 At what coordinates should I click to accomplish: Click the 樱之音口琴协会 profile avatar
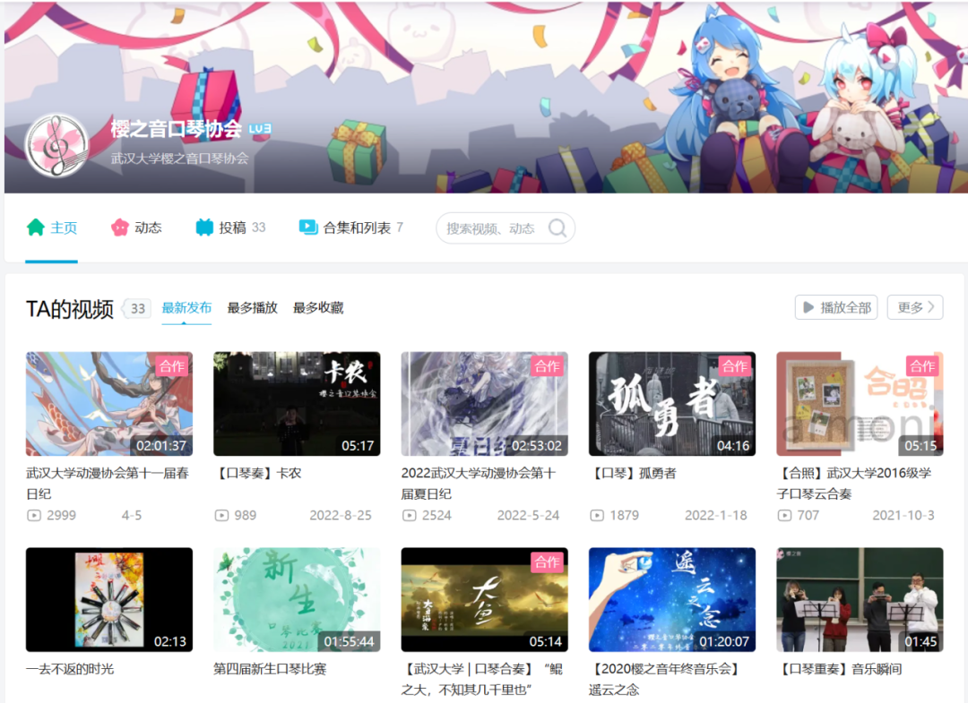coord(56,146)
